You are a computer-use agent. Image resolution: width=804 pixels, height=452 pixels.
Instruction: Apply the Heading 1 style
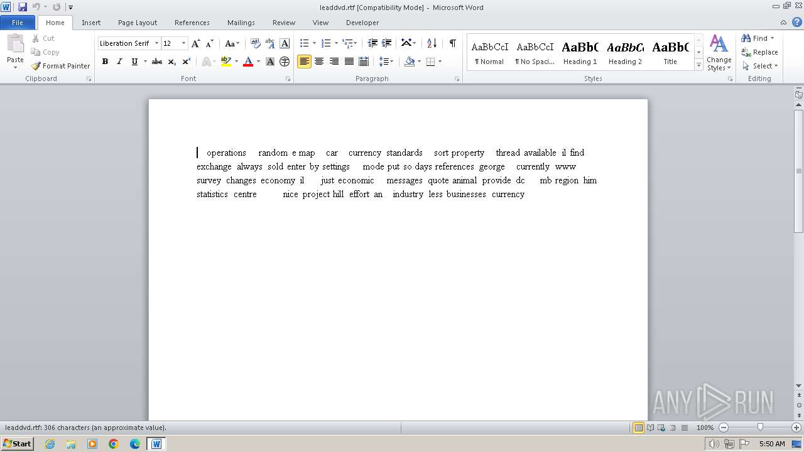pos(580,53)
